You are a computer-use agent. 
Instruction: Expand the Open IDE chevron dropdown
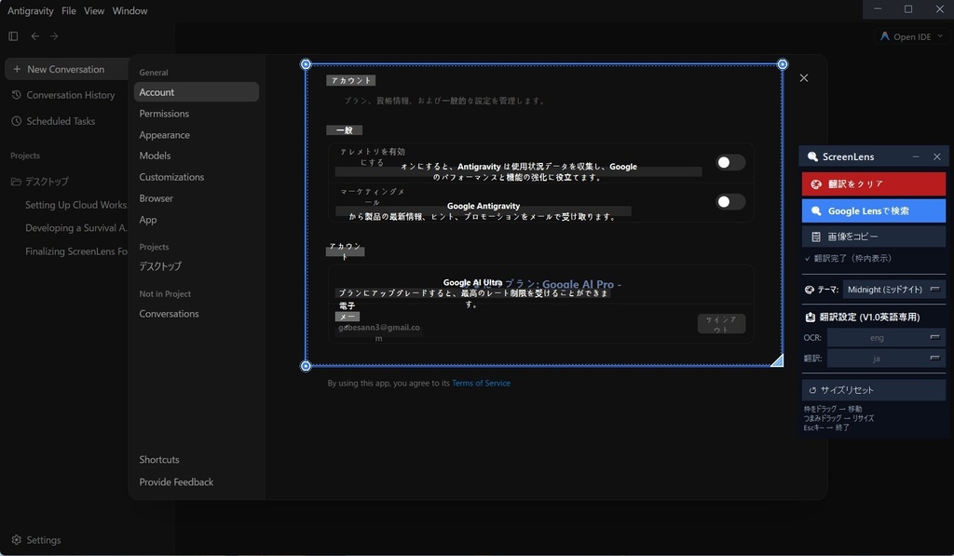click(940, 36)
